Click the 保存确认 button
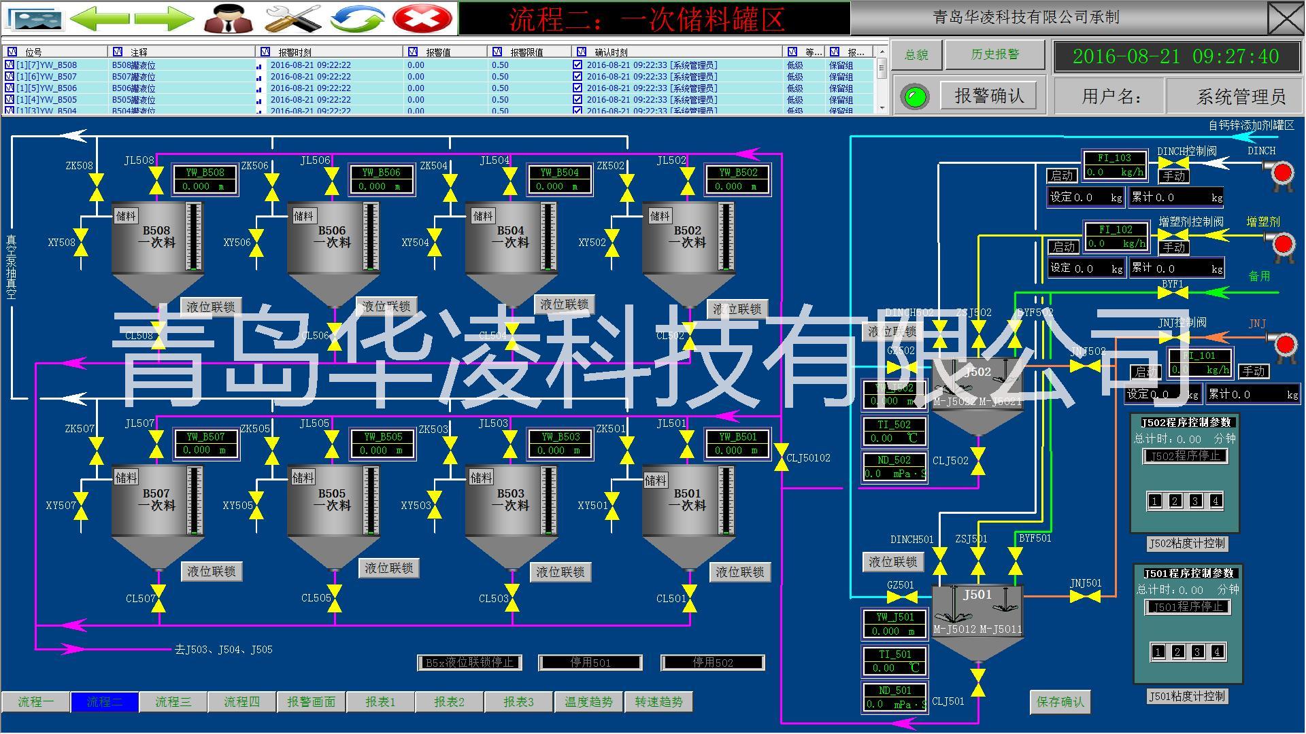 coord(1060,702)
